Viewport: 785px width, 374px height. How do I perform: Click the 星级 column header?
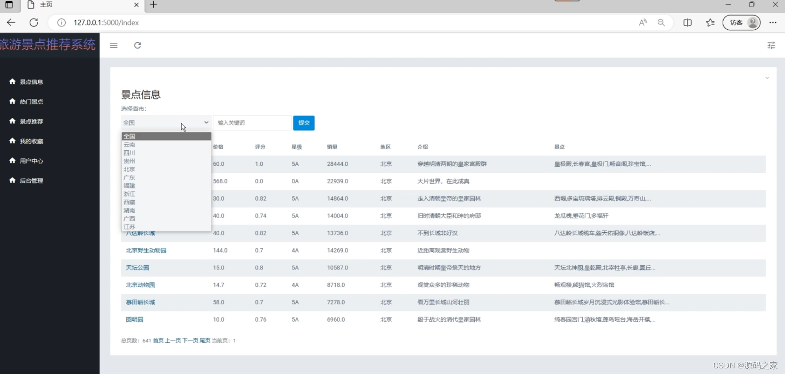tap(297, 147)
